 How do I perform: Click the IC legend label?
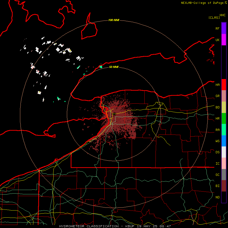pyautogui.click(x=218, y=164)
